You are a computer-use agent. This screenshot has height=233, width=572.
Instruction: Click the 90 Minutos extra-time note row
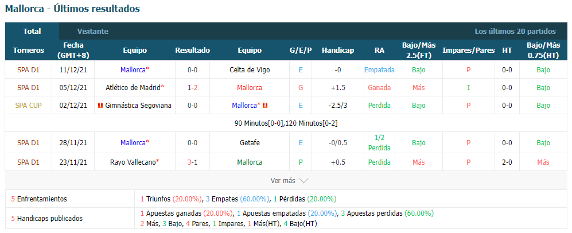286,123
